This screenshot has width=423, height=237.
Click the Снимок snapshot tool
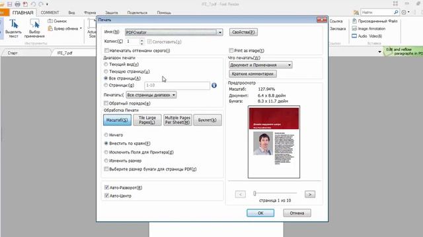(58, 21)
